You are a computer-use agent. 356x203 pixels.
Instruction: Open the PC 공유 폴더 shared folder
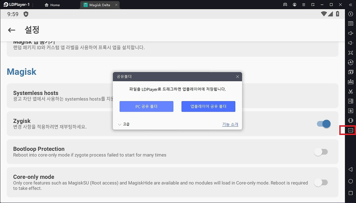point(146,106)
